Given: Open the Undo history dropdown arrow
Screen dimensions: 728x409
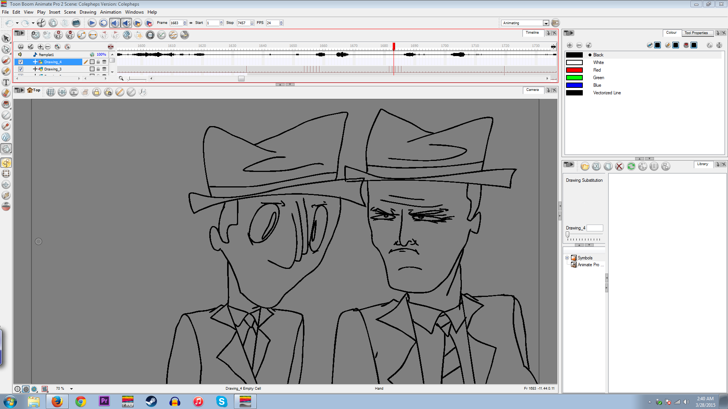Looking at the screenshot, I should (17, 23).
